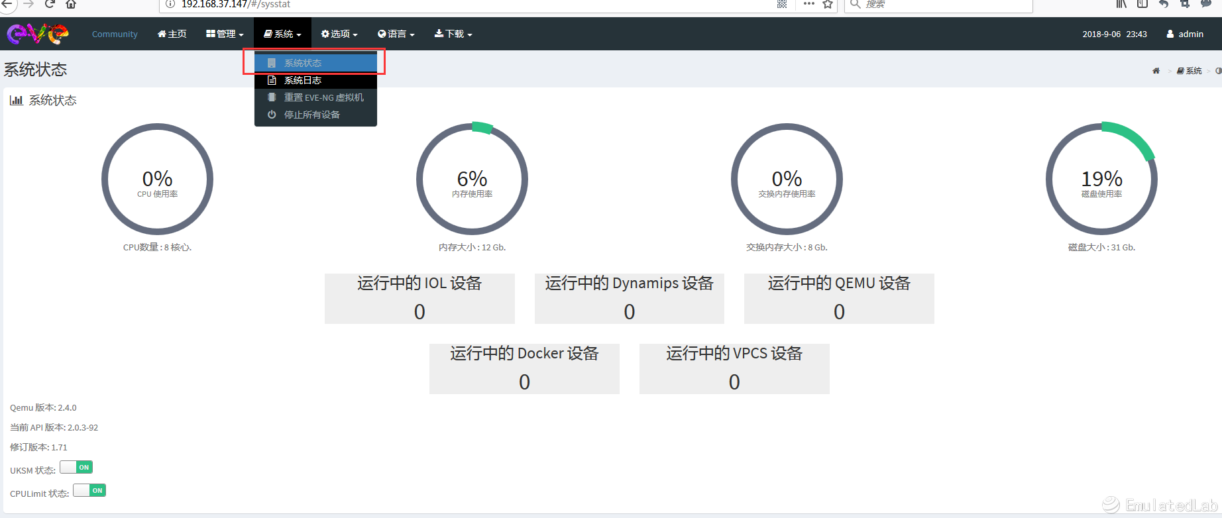
Task: Select 系统日志 in the system menu
Action: [x=315, y=80]
